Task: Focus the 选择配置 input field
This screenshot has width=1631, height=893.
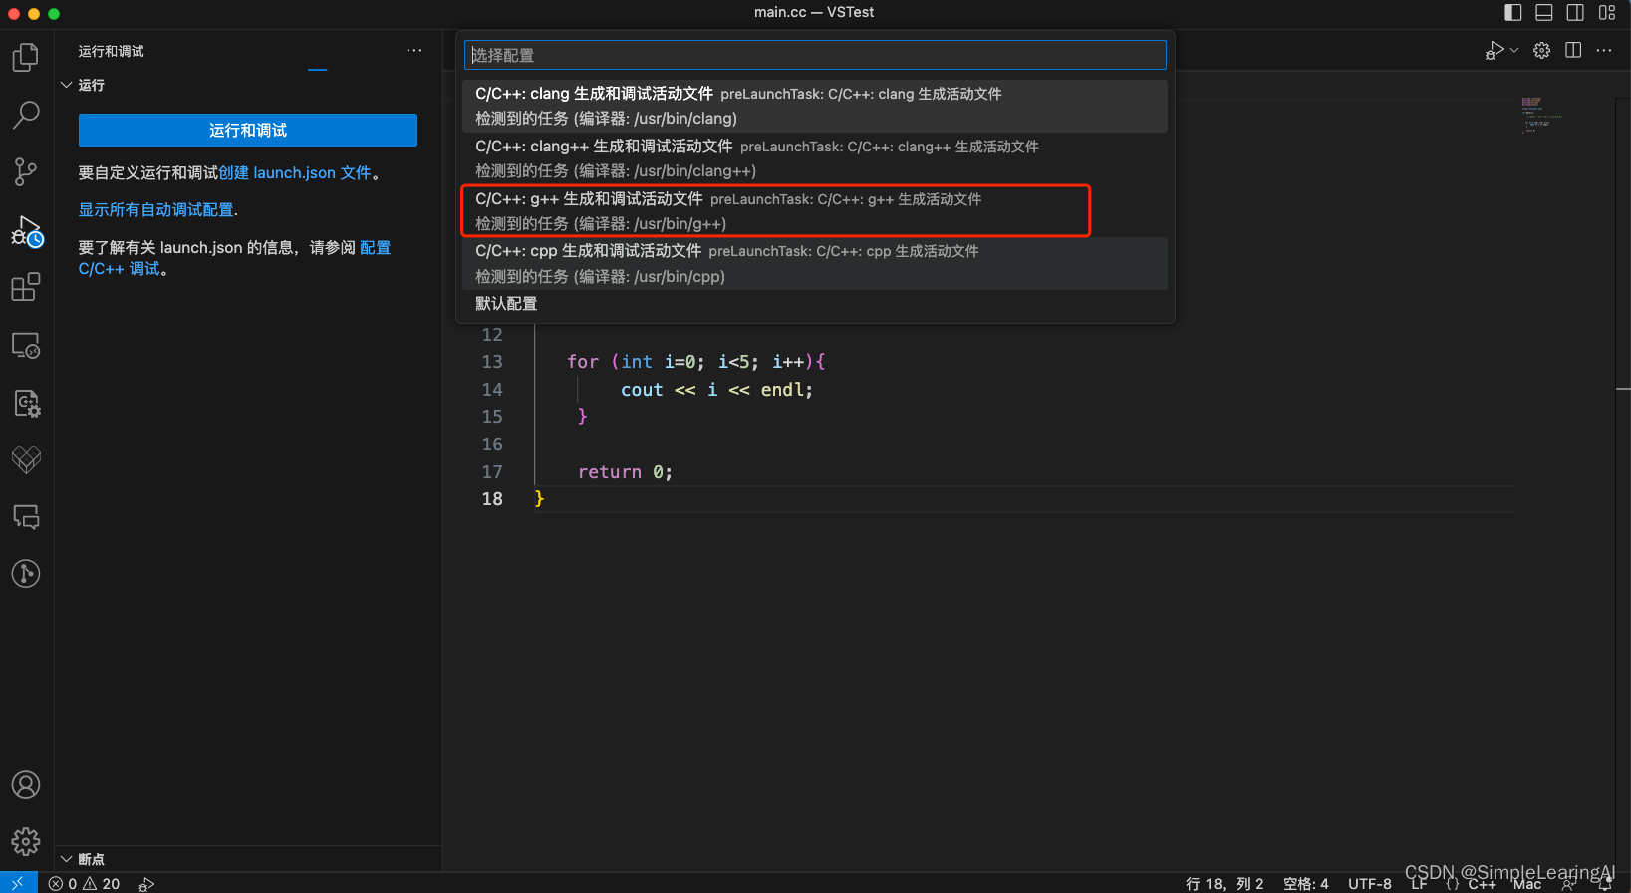Action: coord(814,55)
